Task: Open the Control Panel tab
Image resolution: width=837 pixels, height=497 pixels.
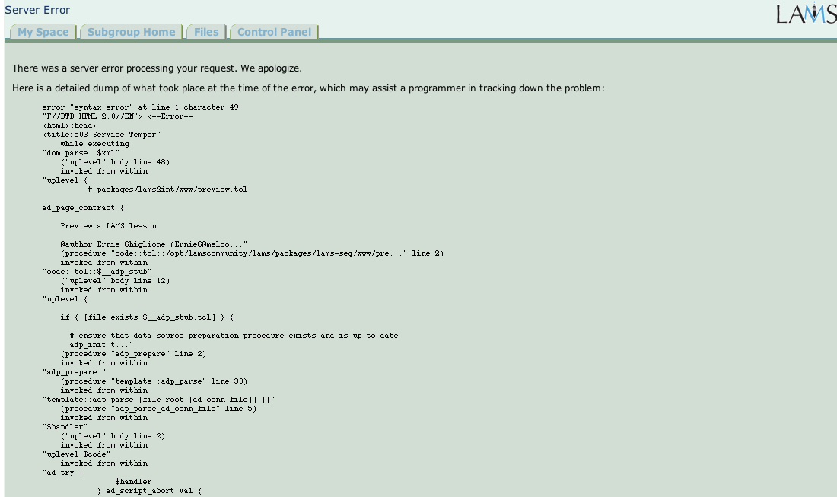Action: [x=274, y=32]
